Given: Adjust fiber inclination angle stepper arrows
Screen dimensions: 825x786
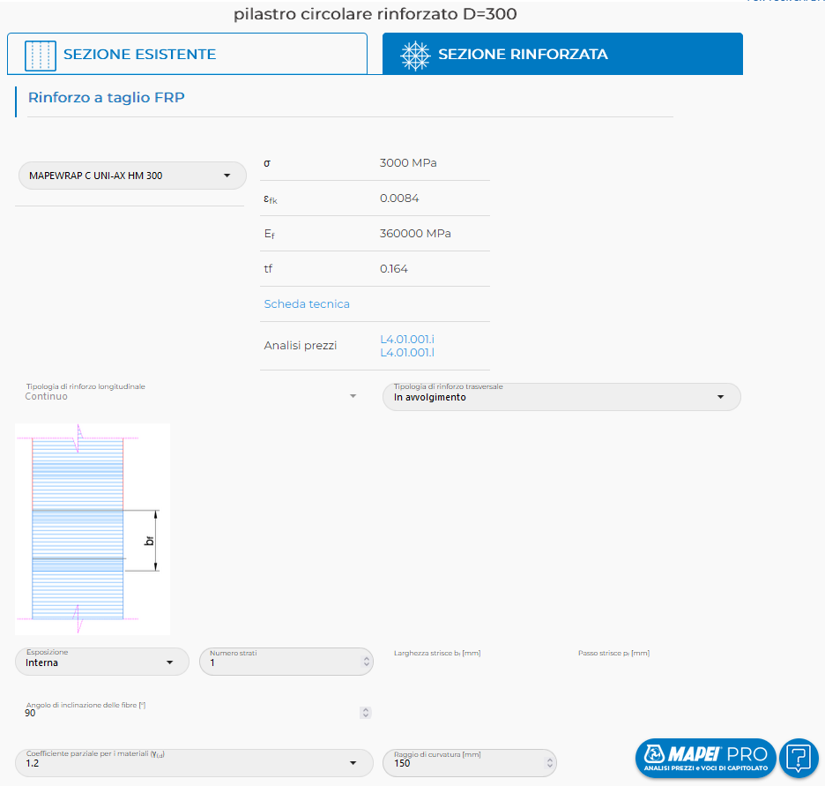Looking at the screenshot, I should tap(366, 713).
